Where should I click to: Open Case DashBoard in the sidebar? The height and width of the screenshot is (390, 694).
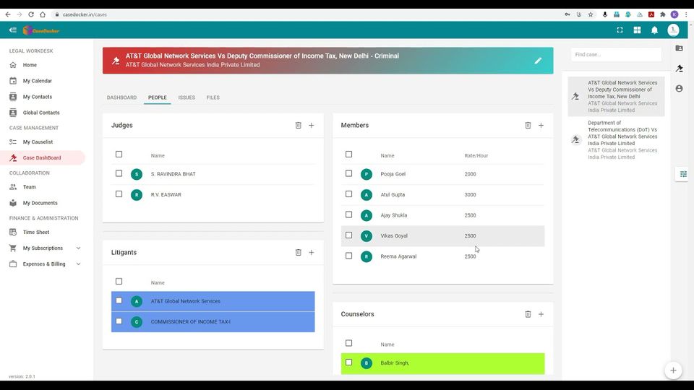pos(43,158)
